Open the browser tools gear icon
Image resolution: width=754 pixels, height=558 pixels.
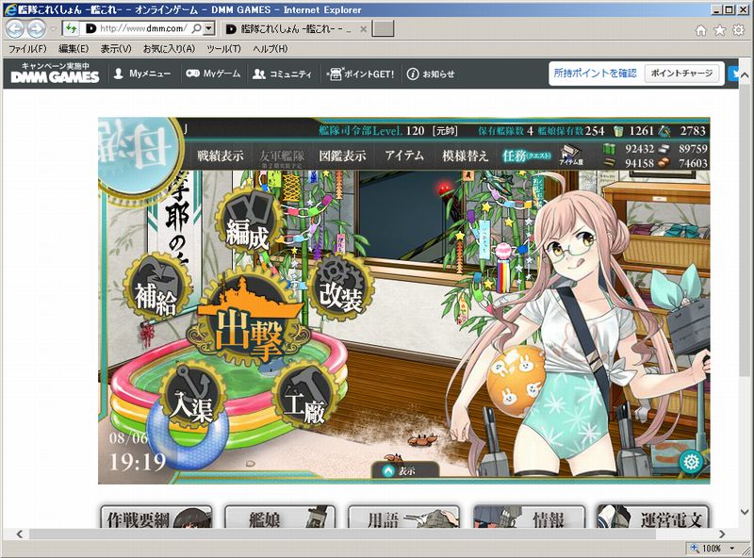738,30
